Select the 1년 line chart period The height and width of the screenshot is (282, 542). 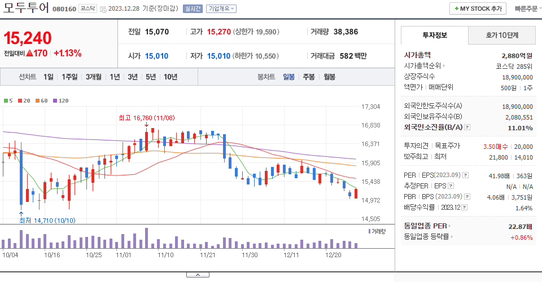tap(115, 77)
